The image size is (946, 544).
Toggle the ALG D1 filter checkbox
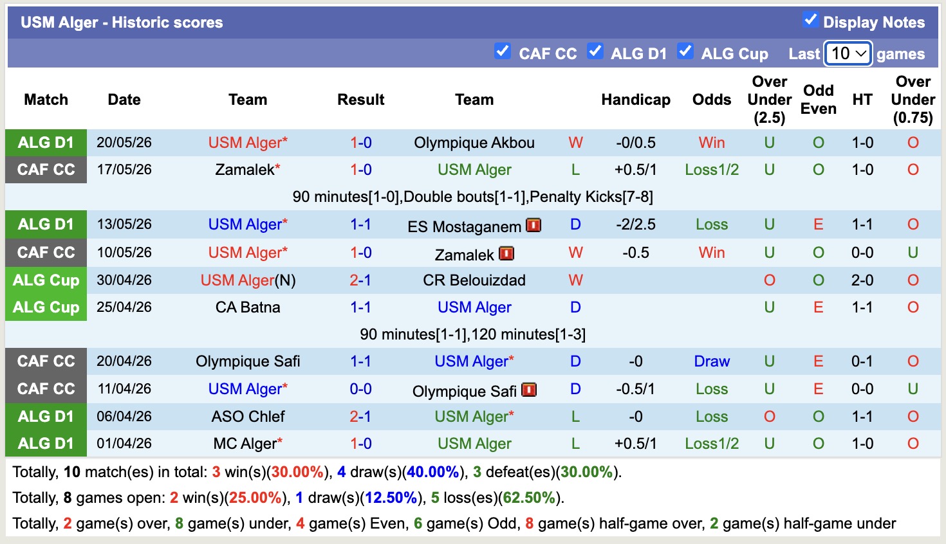click(x=595, y=51)
